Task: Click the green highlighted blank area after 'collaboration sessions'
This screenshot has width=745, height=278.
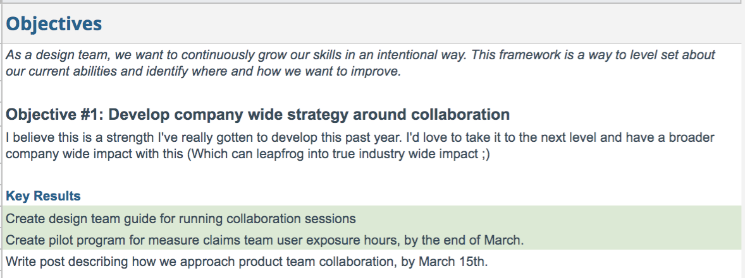Action: click(546, 219)
